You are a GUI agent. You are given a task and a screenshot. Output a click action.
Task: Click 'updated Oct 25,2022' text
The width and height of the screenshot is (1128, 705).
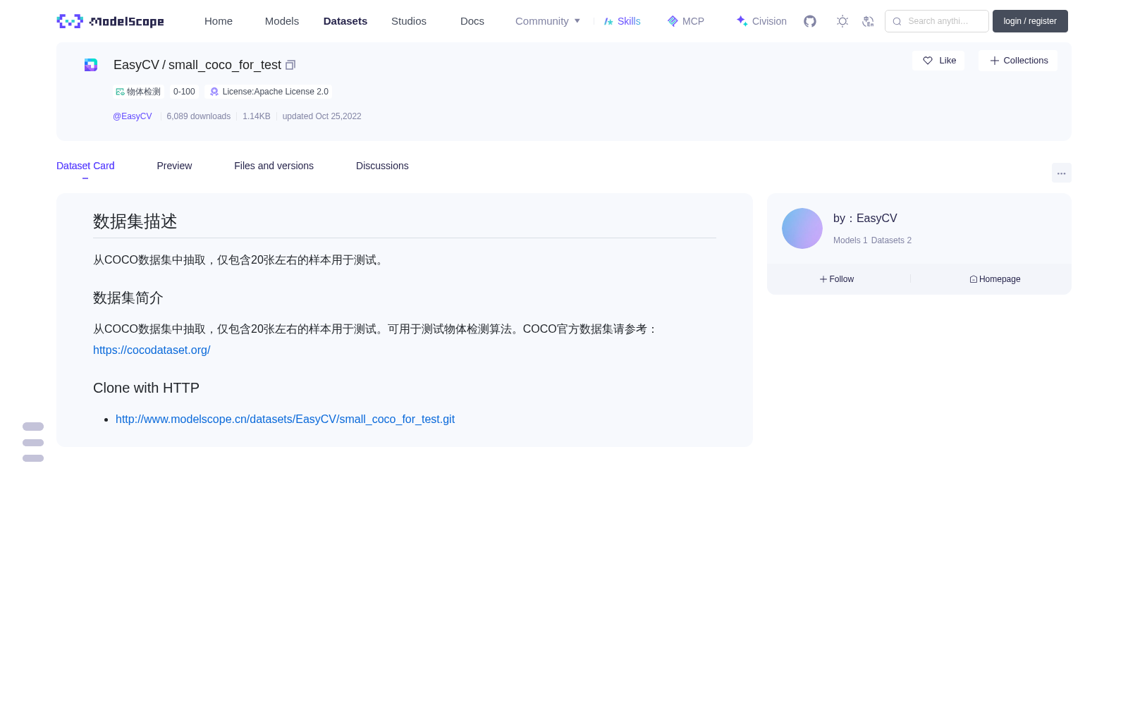(x=321, y=116)
